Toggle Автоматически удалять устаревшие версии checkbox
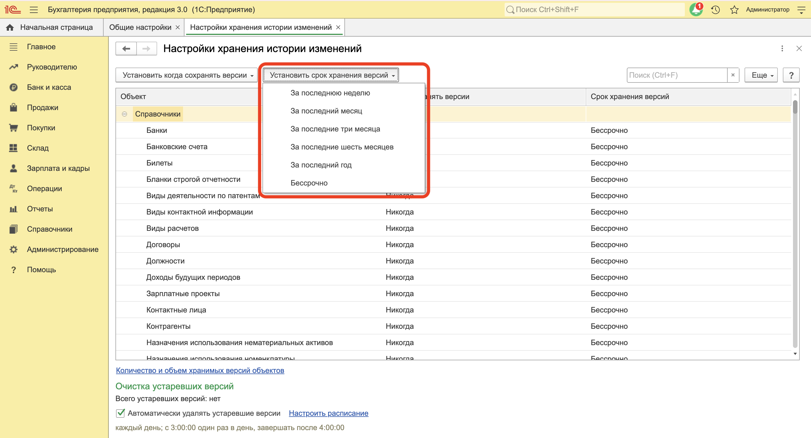 120,413
